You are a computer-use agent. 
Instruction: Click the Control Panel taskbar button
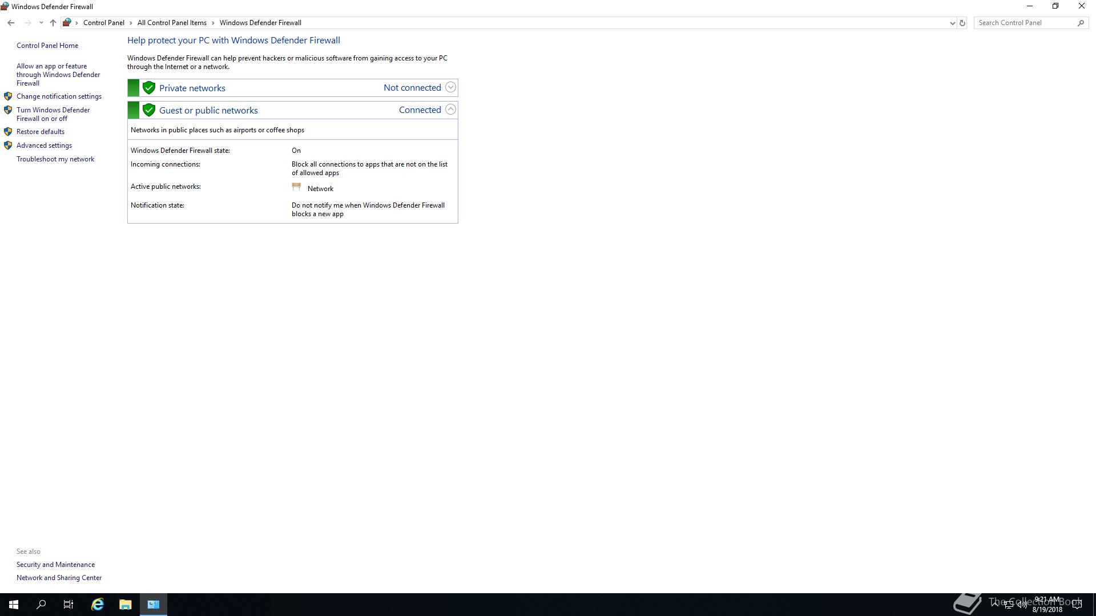(x=154, y=605)
